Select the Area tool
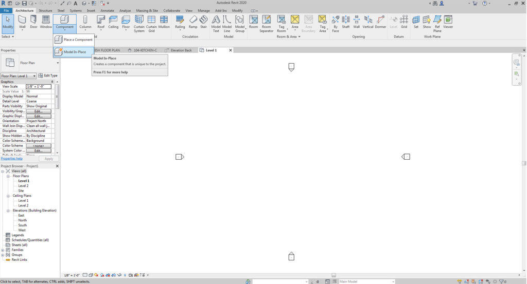 (x=295, y=23)
